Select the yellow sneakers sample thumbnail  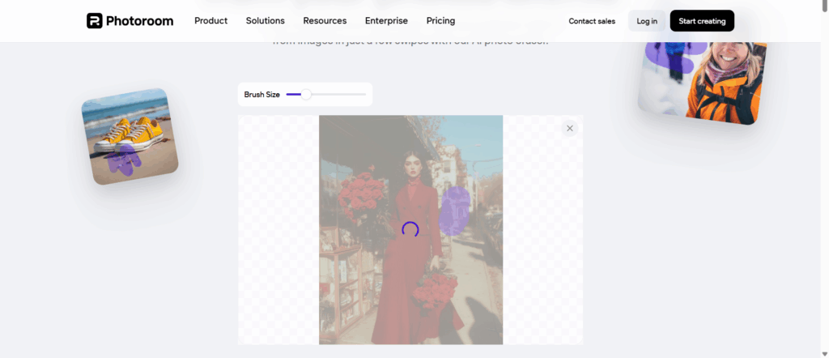click(130, 135)
